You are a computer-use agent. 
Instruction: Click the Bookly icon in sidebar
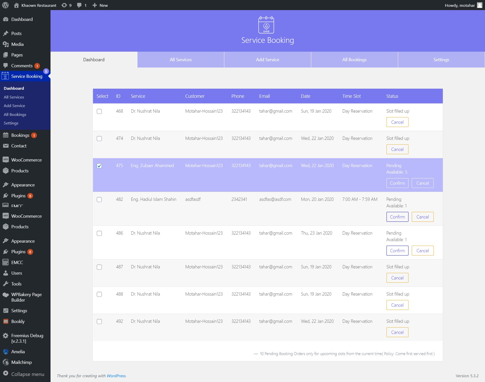pos(6,321)
